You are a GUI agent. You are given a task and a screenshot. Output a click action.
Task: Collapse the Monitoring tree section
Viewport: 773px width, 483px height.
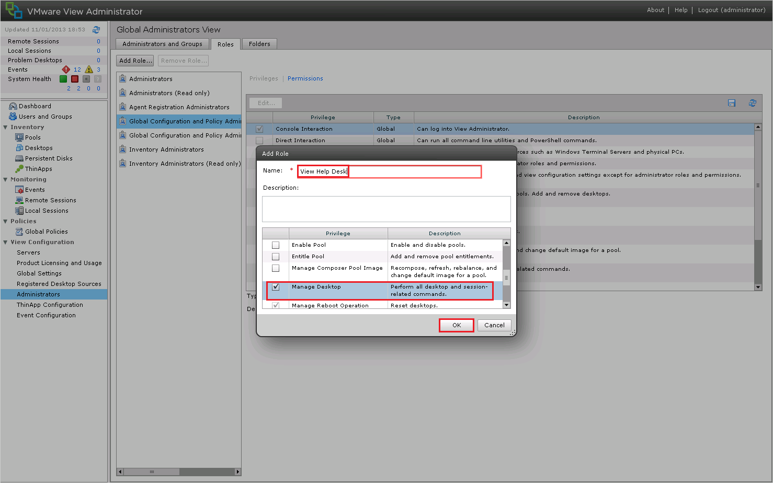6,179
